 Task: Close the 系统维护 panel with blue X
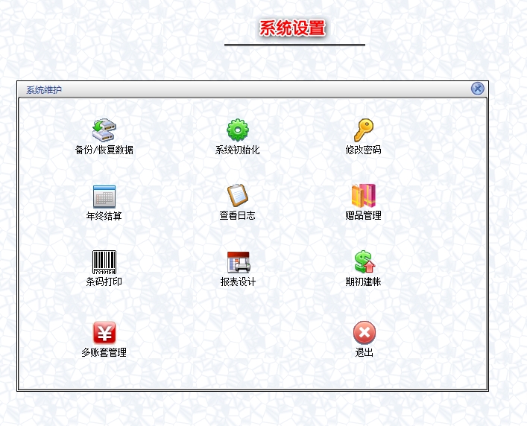477,89
